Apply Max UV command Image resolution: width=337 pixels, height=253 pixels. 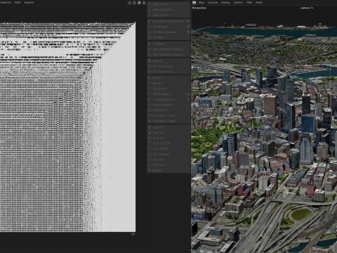coord(168,60)
